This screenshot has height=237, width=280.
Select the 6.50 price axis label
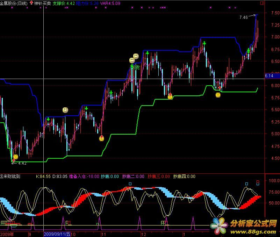(275, 61)
